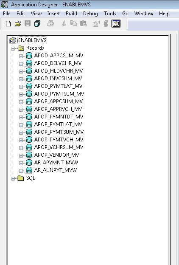Image resolution: width=179 pixels, height=265 pixels.
Task: Click the Save toolbar icon
Action: [28, 24]
